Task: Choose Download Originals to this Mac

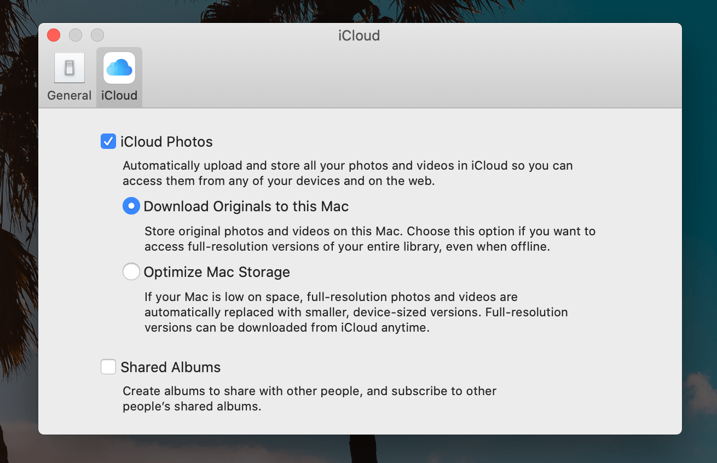Action: pos(131,206)
